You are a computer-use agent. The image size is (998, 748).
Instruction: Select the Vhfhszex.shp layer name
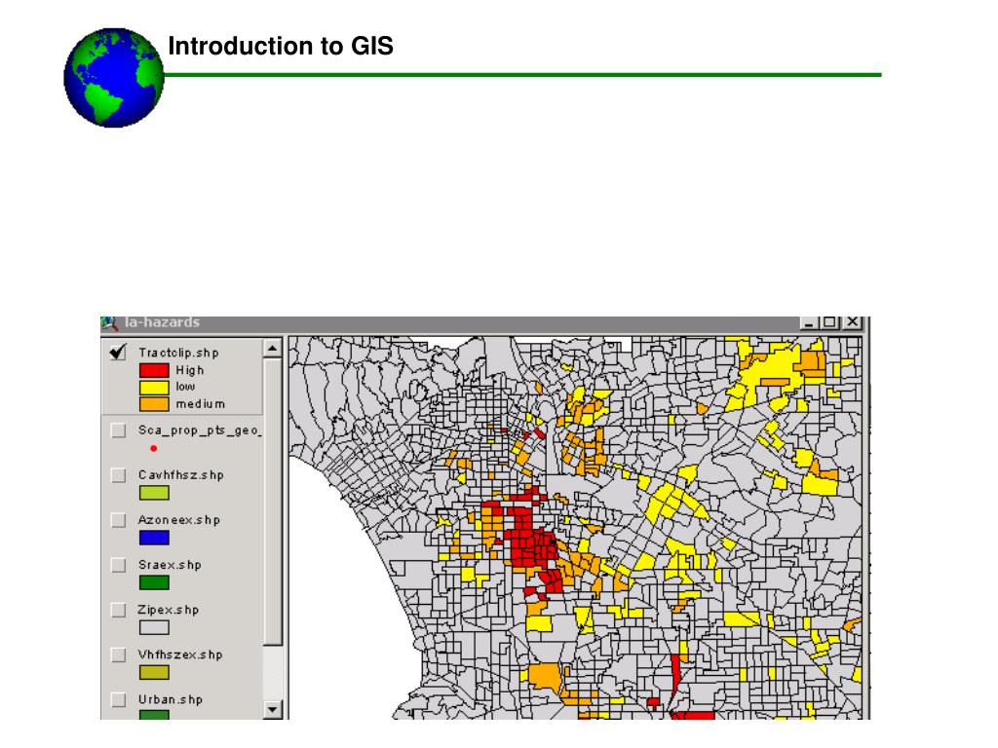[180, 654]
